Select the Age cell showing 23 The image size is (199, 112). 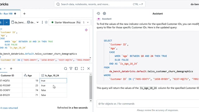click(x=31, y=86)
